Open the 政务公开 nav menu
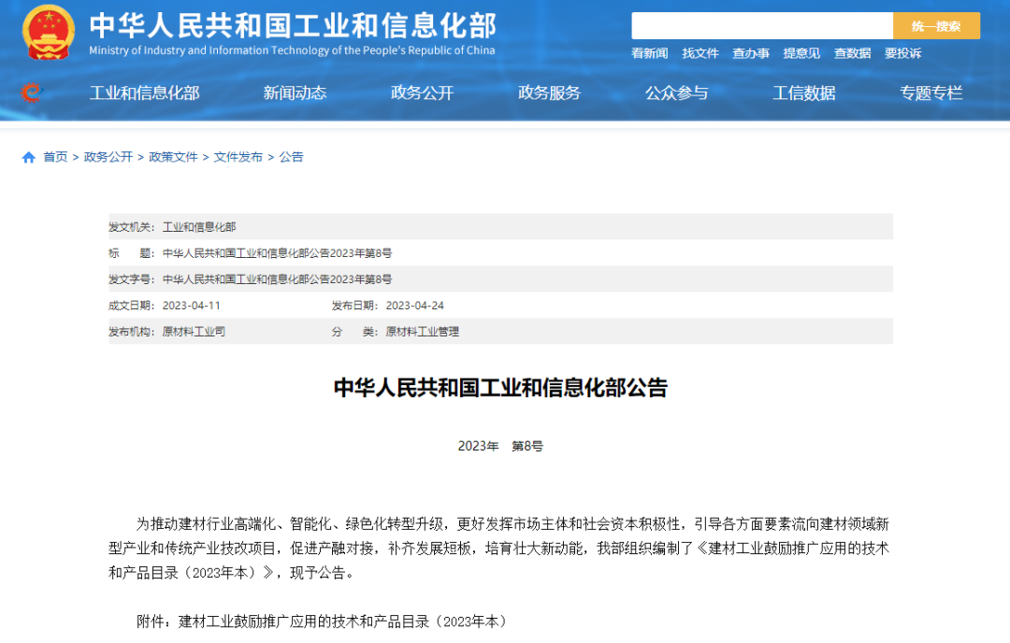This screenshot has width=1010, height=643. tap(423, 93)
